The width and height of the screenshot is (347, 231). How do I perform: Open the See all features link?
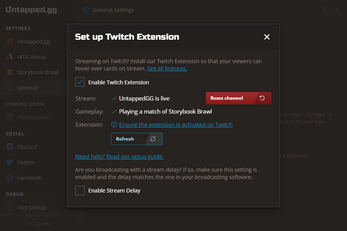tap(167, 69)
